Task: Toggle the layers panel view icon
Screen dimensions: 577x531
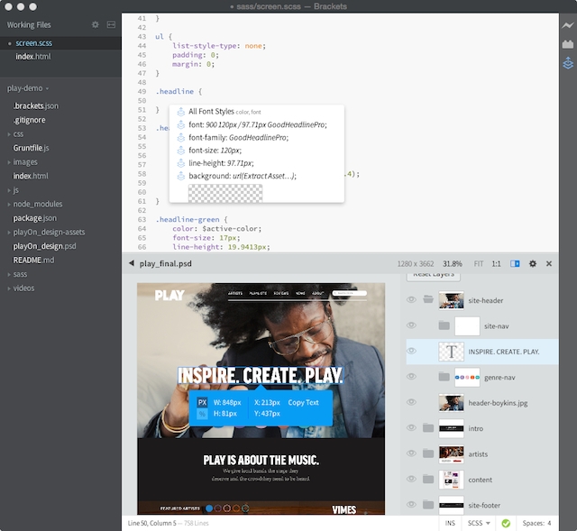Action: 515,264
